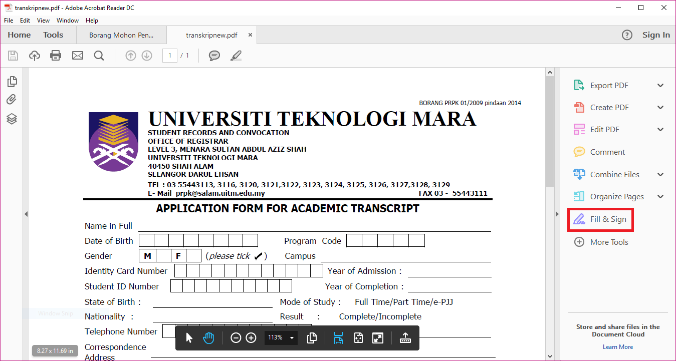Open the zoom percentage dropdown
Image resolution: width=676 pixels, height=361 pixels.
pos(292,338)
